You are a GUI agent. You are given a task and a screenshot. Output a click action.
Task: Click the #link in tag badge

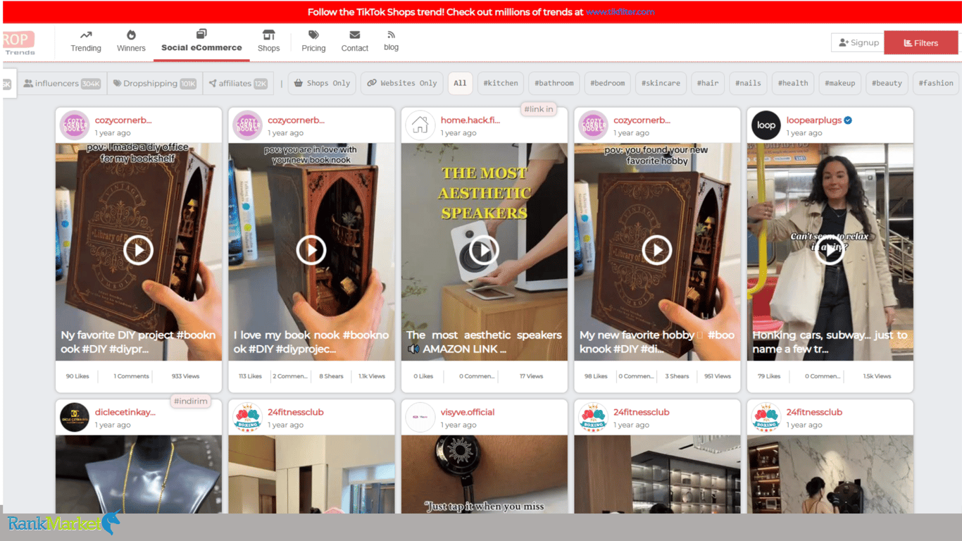[539, 109]
